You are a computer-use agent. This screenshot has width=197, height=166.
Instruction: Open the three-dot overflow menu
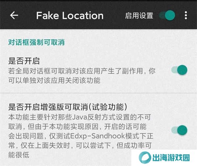click(x=186, y=15)
